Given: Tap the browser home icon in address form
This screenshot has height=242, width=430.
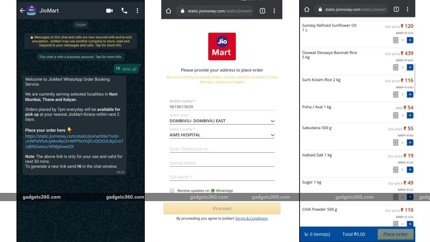Looking at the screenshot, I should point(168,11).
